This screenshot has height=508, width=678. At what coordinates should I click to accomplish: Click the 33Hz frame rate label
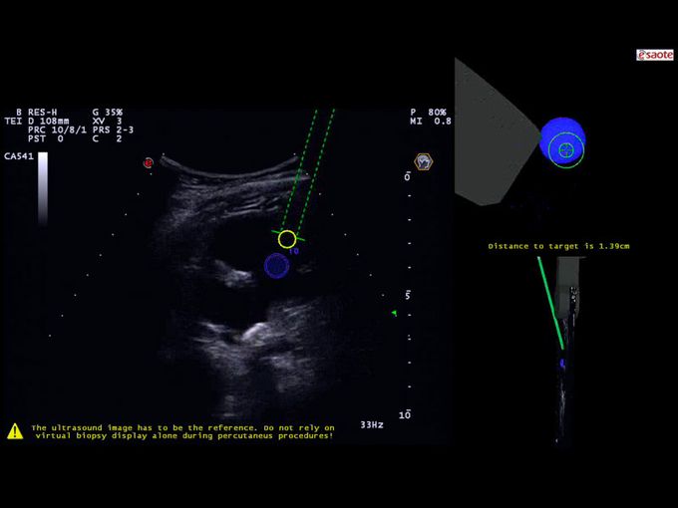click(371, 424)
